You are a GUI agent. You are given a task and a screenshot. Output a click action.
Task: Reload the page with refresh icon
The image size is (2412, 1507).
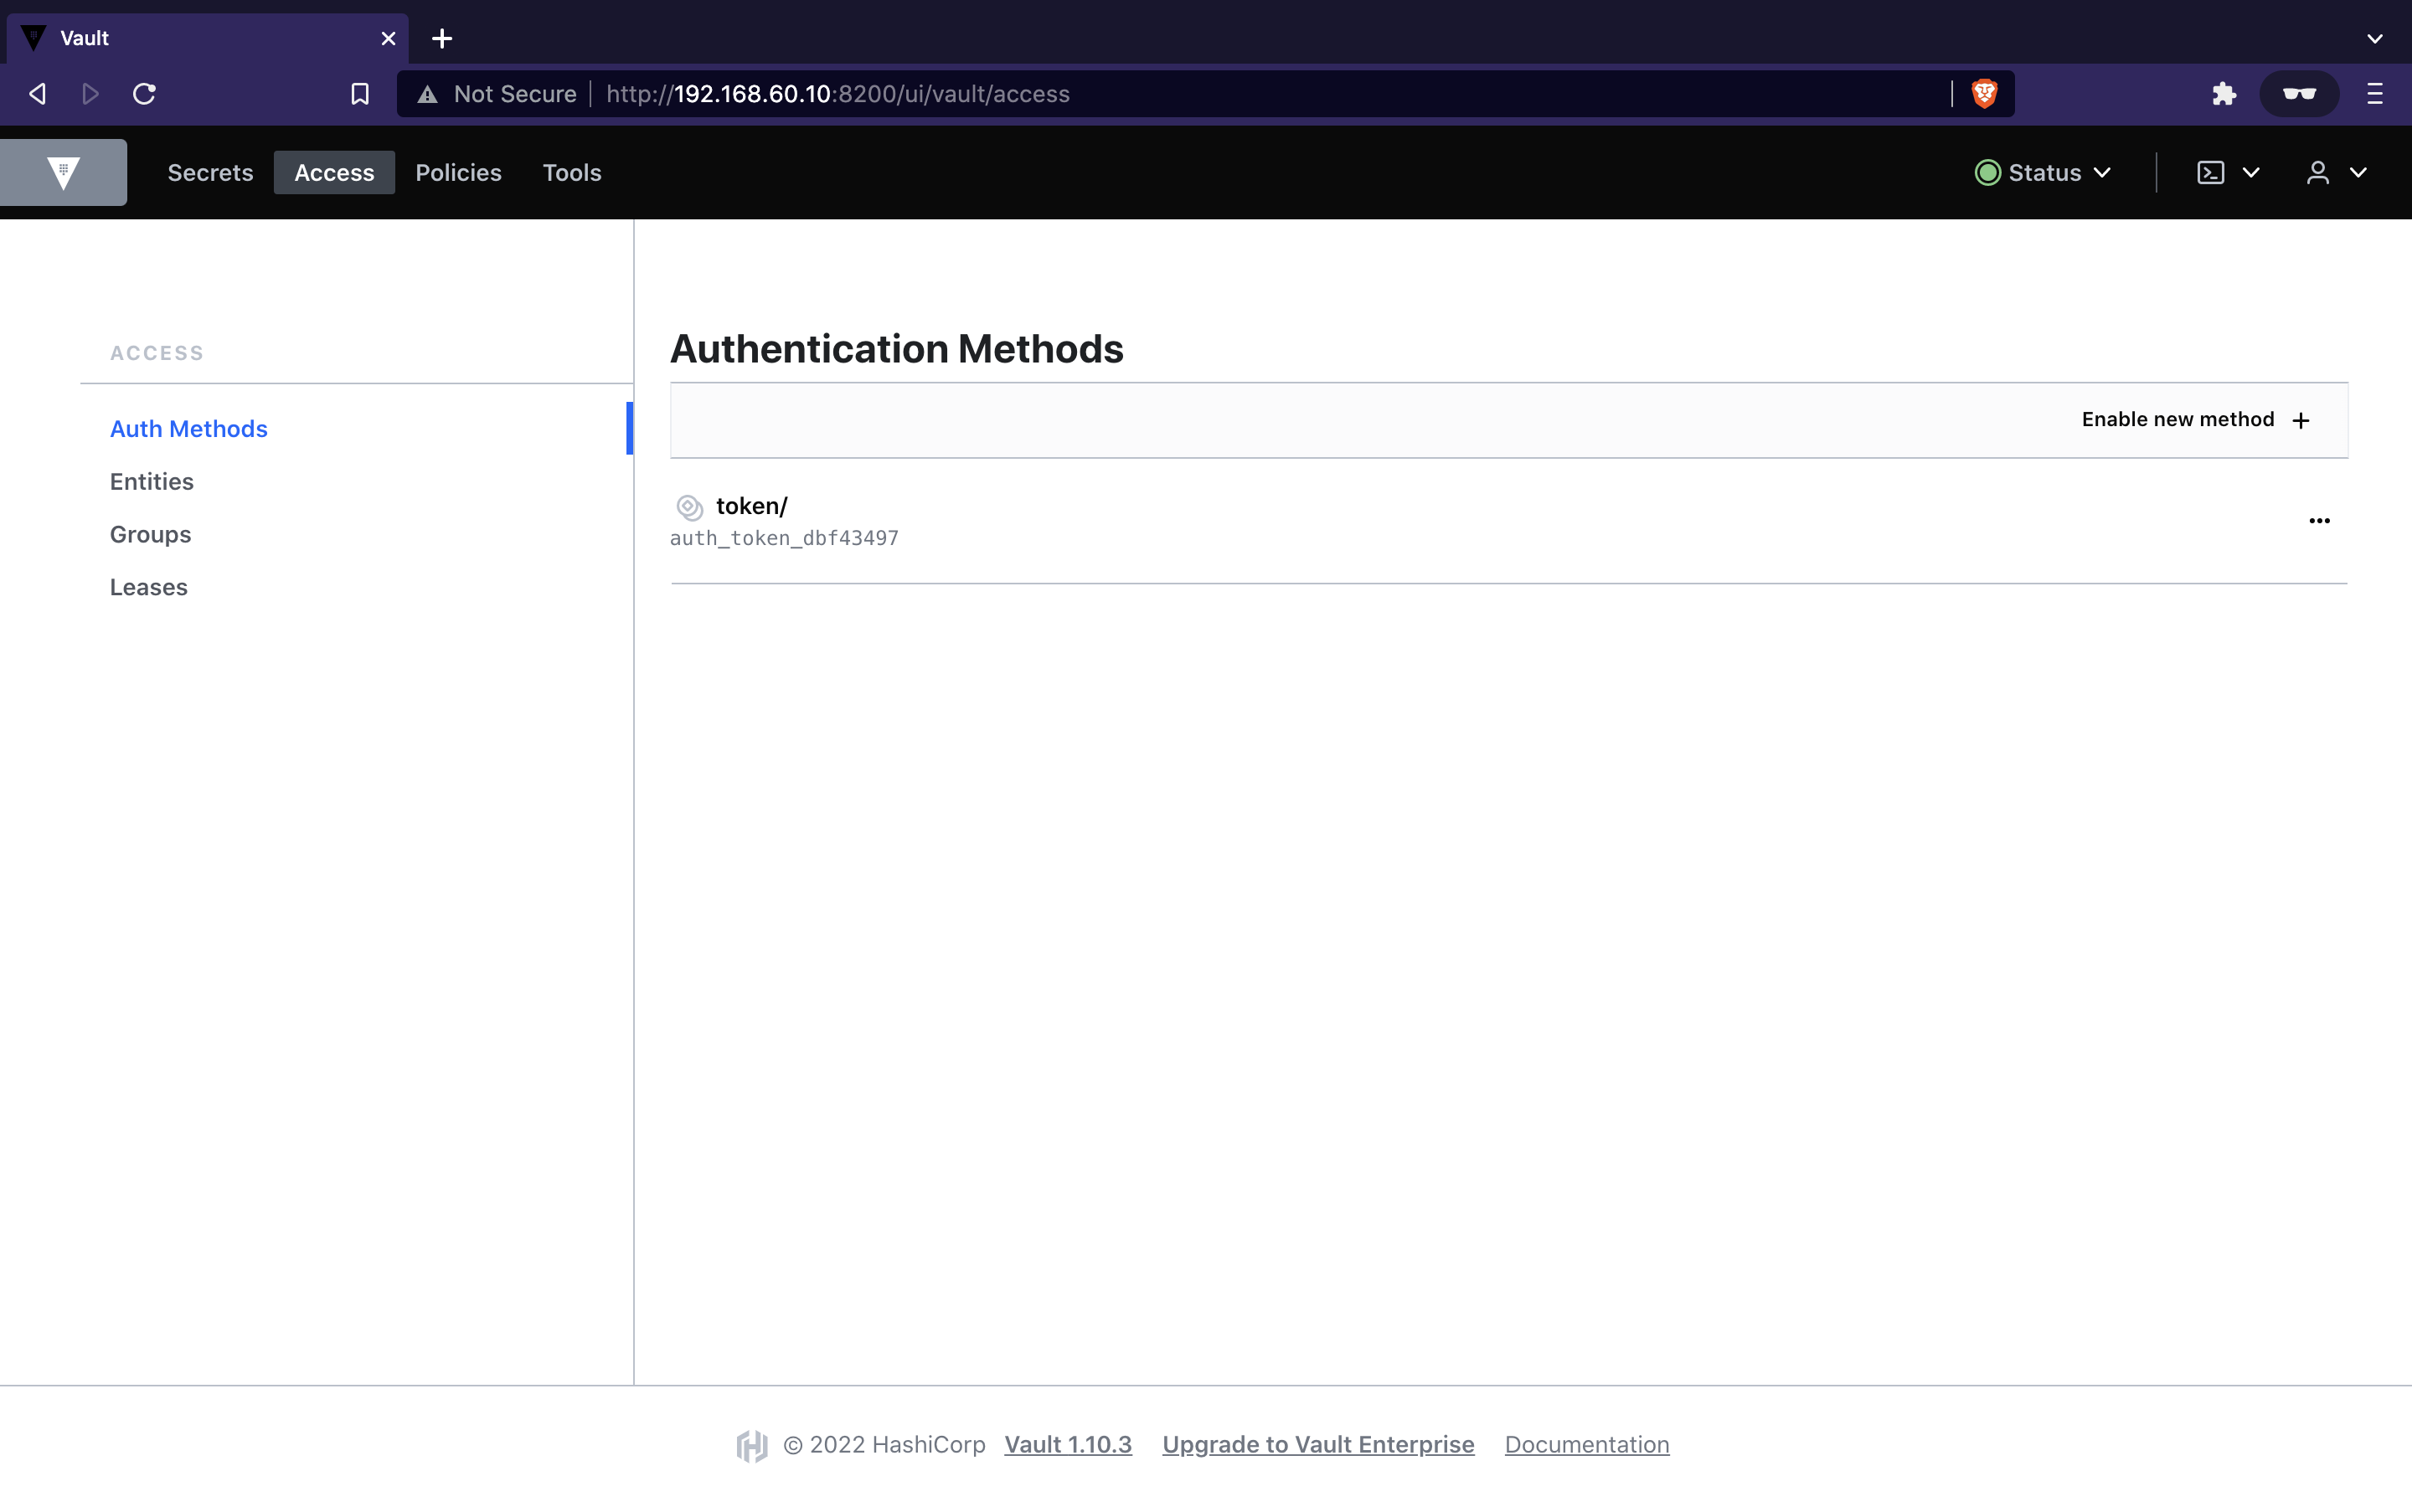click(x=145, y=94)
